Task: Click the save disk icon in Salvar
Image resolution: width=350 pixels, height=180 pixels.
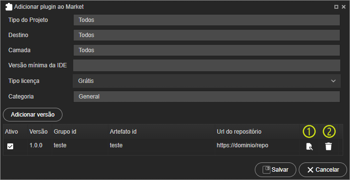Action: 267,170
